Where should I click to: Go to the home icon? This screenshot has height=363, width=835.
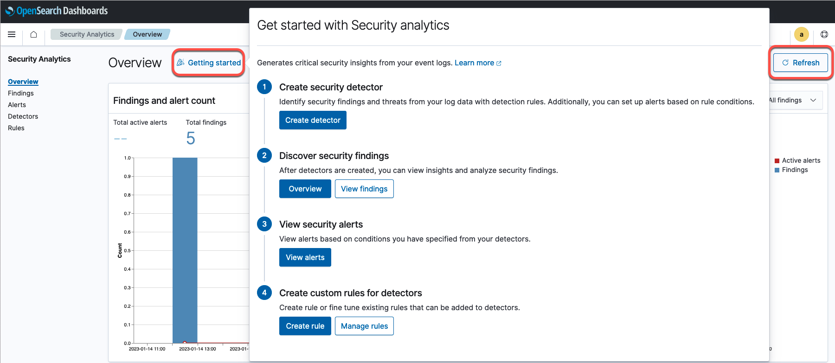(33, 34)
